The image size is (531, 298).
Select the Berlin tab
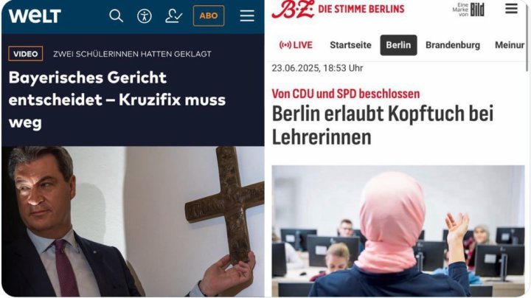pyautogui.click(x=398, y=45)
